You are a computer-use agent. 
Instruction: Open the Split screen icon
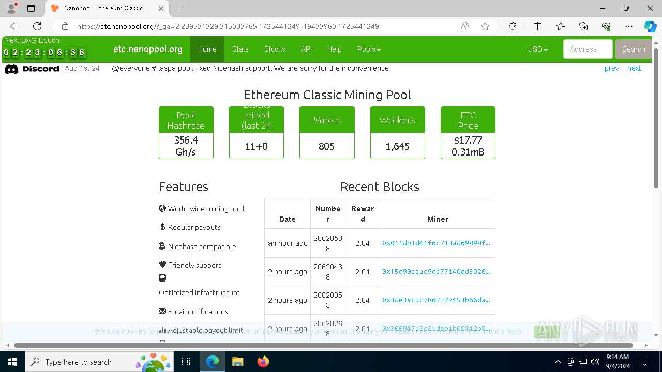point(537,26)
